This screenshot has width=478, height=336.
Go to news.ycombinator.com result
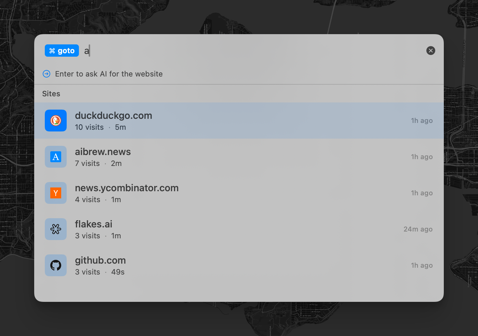[127, 188]
